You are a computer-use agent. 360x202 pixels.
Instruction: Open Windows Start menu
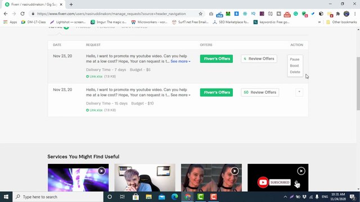tap(6, 197)
